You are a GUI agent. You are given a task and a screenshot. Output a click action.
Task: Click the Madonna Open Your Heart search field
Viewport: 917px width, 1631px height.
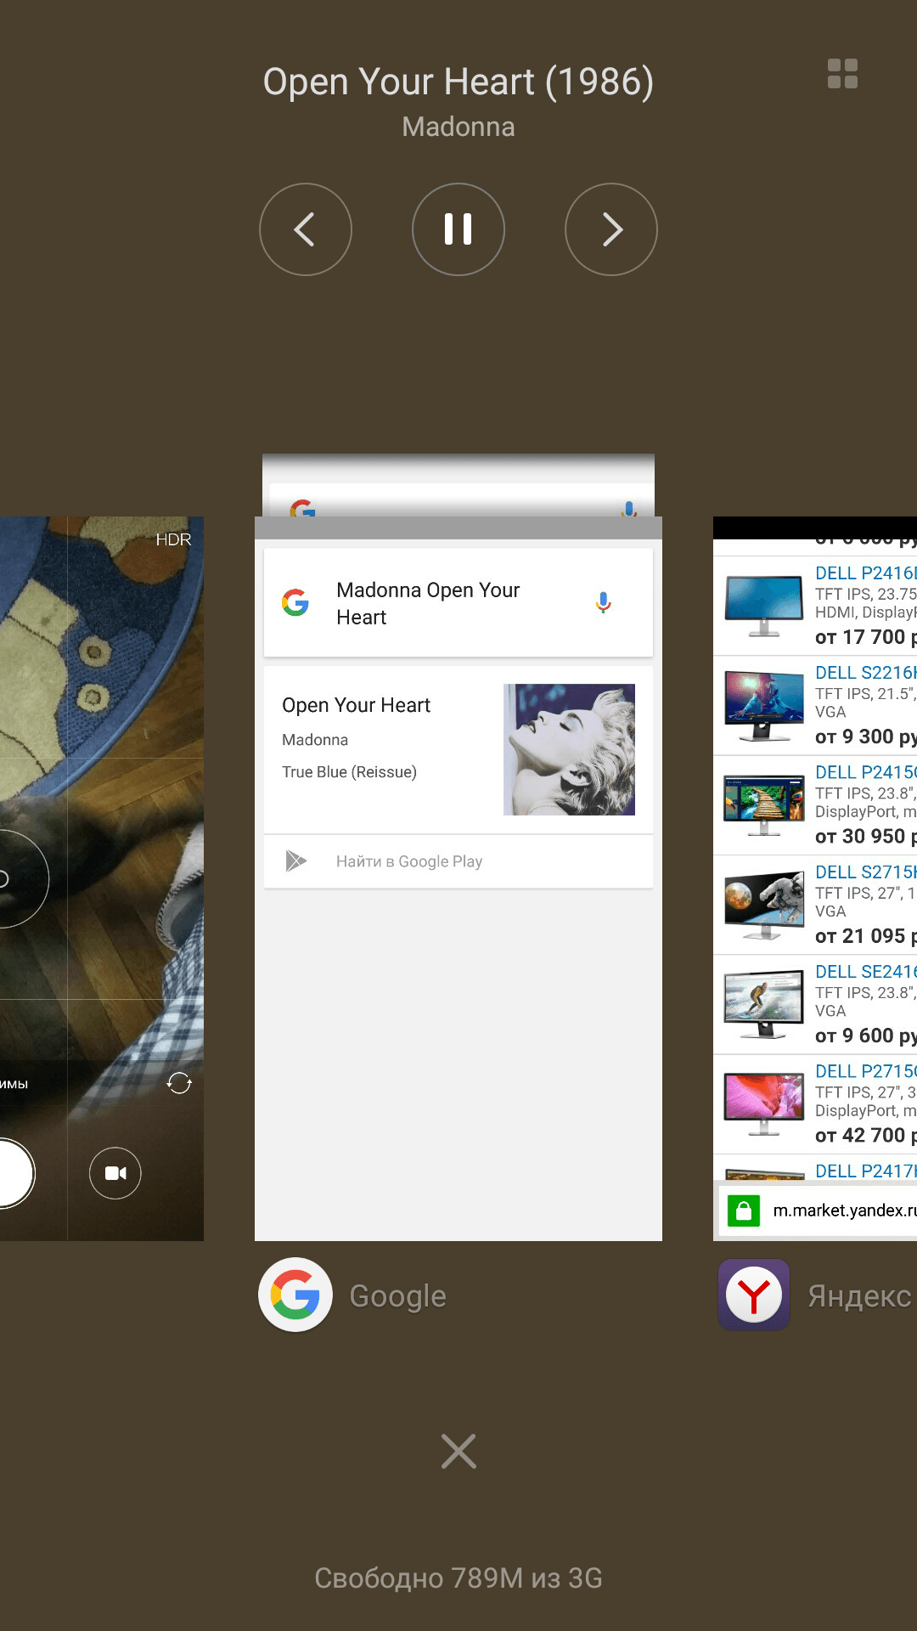pyautogui.click(x=442, y=603)
